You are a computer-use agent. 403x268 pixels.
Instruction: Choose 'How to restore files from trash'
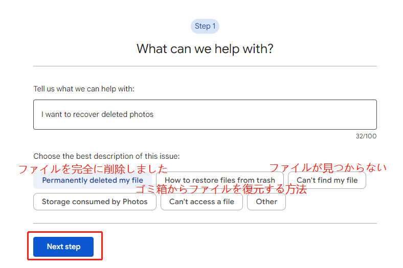(x=220, y=180)
